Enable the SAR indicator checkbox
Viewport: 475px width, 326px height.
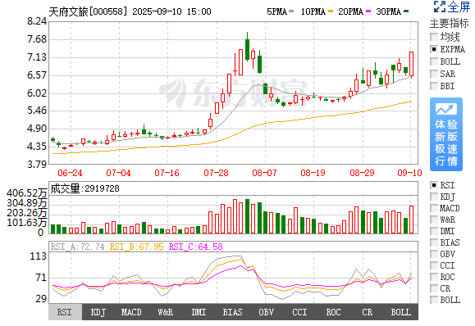434,74
